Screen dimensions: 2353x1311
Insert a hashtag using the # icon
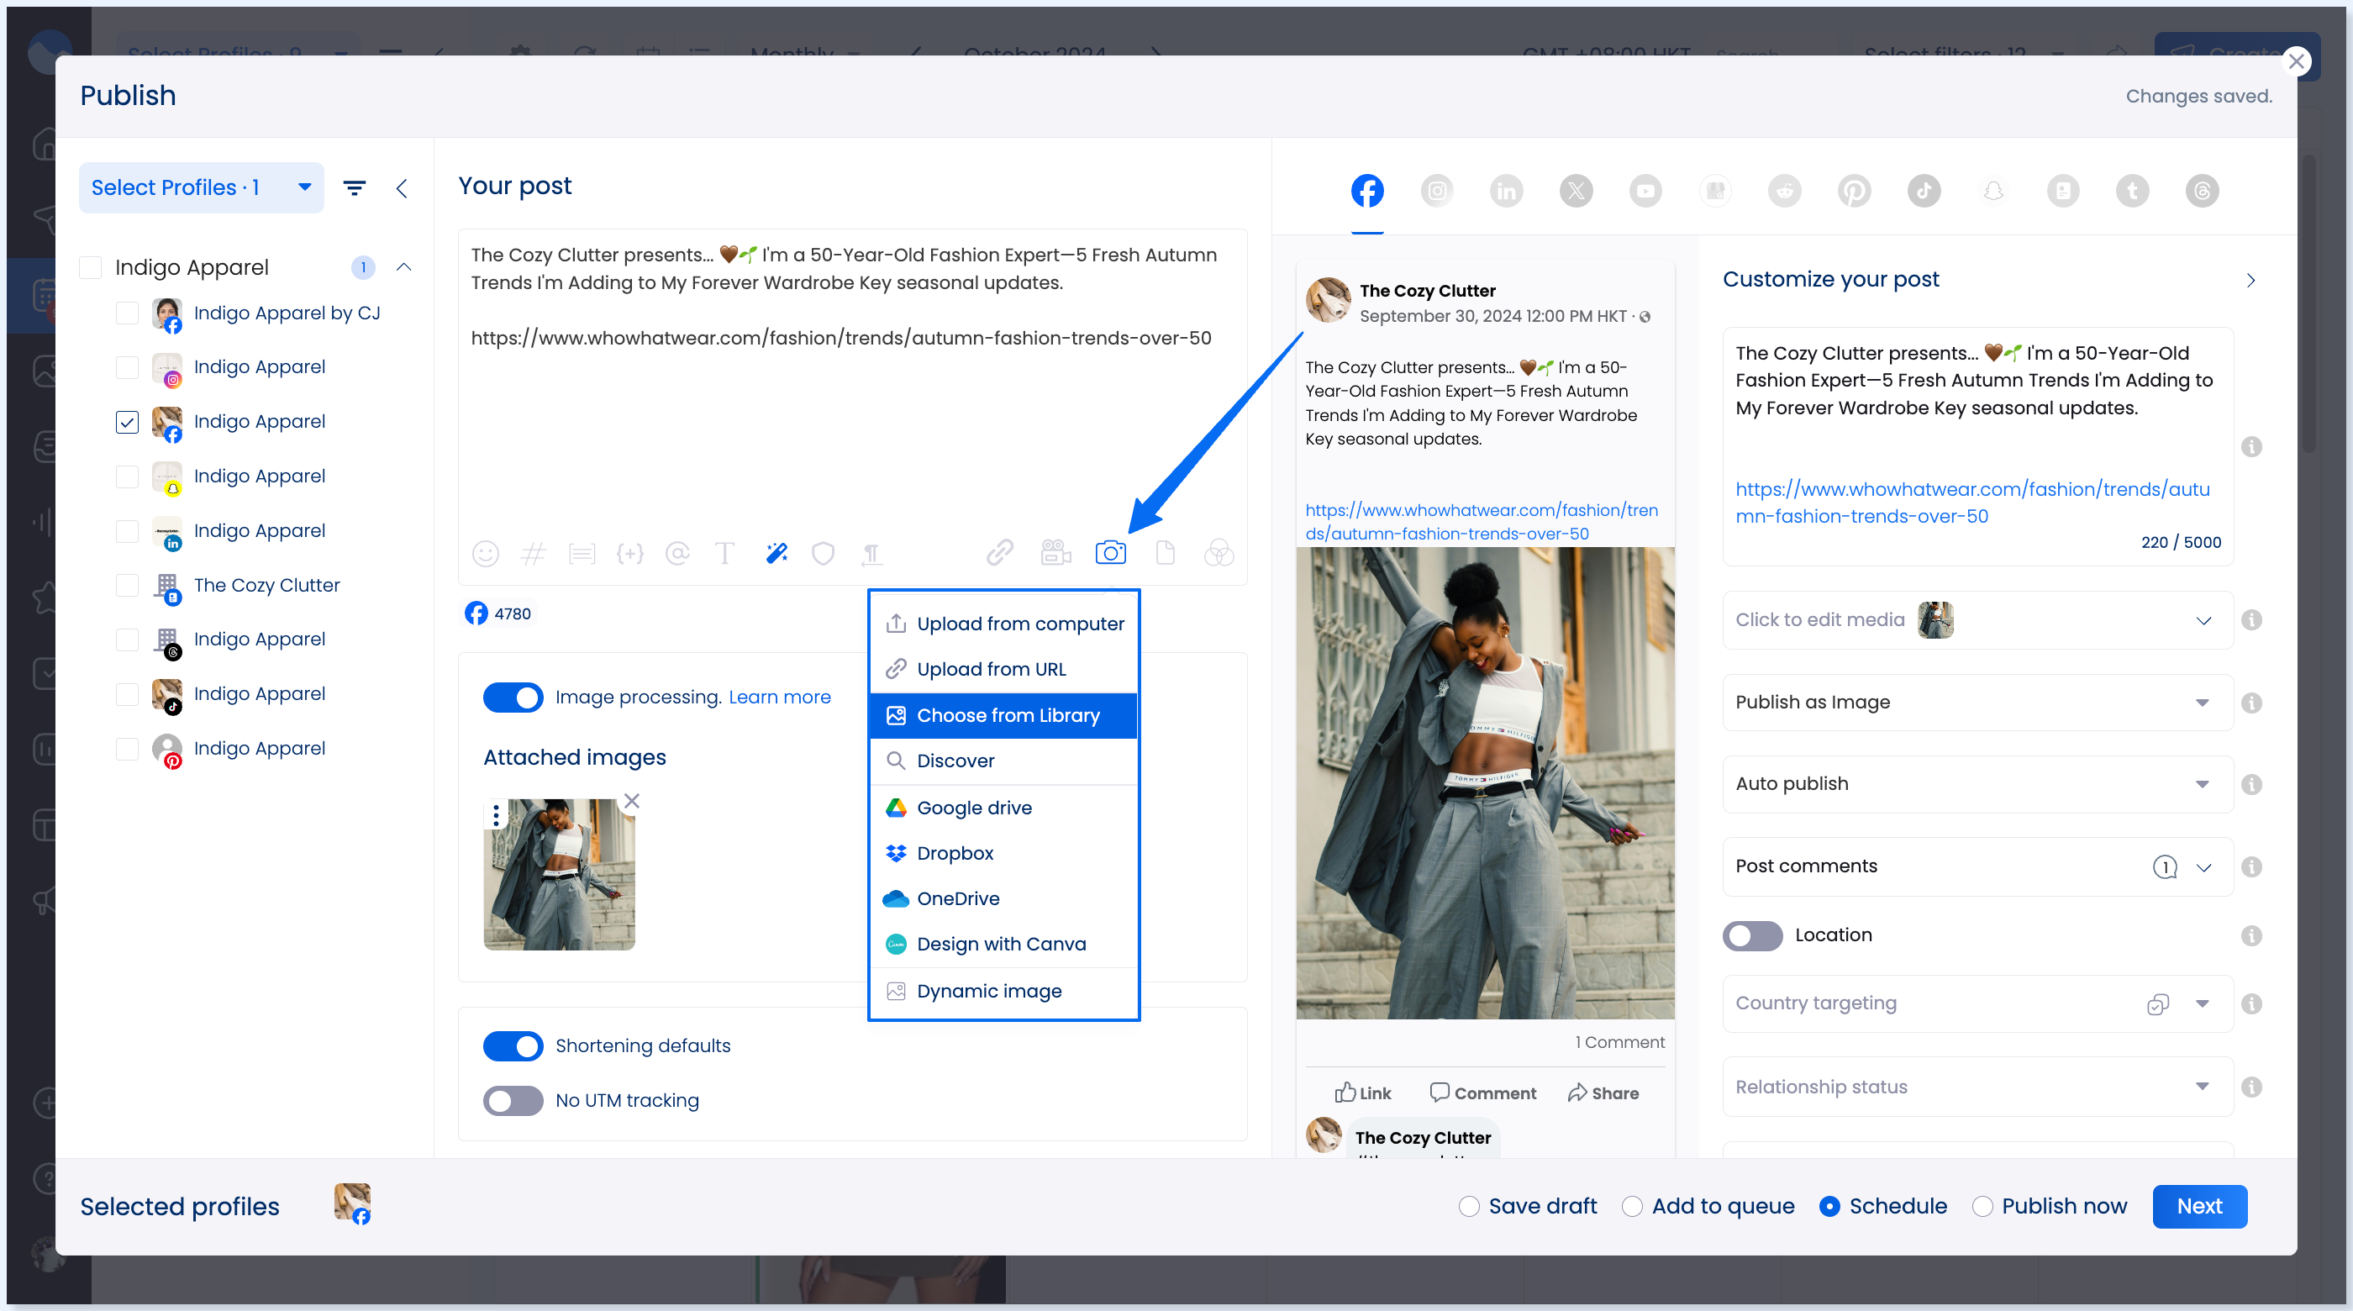click(533, 553)
